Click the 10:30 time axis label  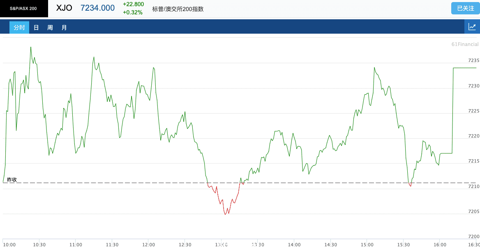(x=39, y=245)
